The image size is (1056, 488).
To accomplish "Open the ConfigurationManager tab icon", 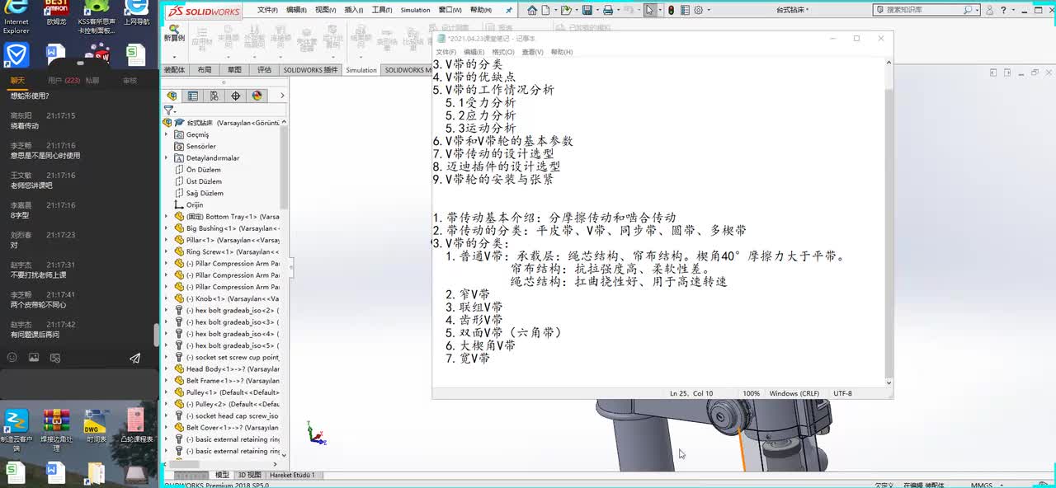I will 214,96.
